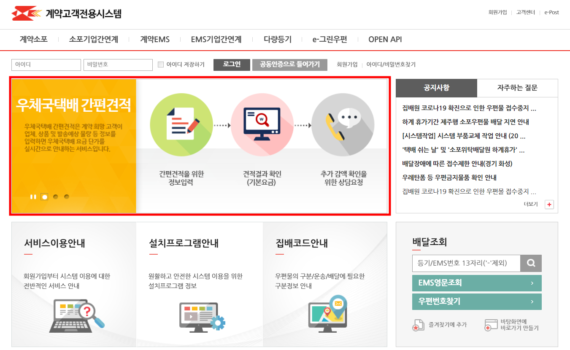Click the 즐겨찾기에 추가 star icon
This screenshot has width=570, height=350.
[x=418, y=325]
